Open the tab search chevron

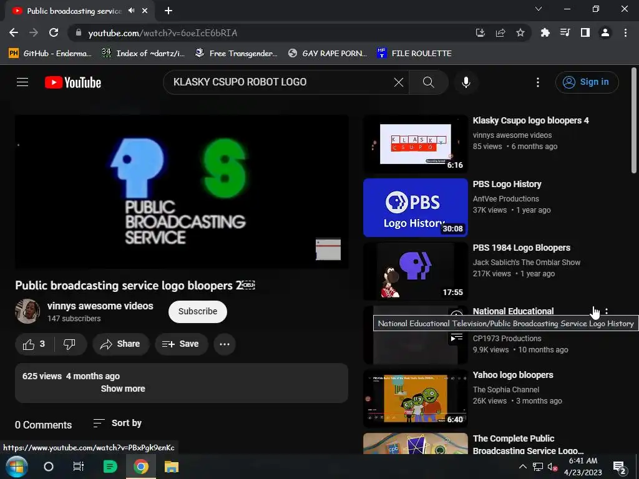(x=539, y=9)
